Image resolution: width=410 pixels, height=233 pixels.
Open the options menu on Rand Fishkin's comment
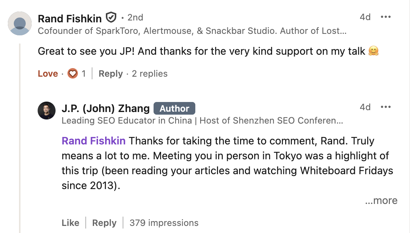(385, 17)
